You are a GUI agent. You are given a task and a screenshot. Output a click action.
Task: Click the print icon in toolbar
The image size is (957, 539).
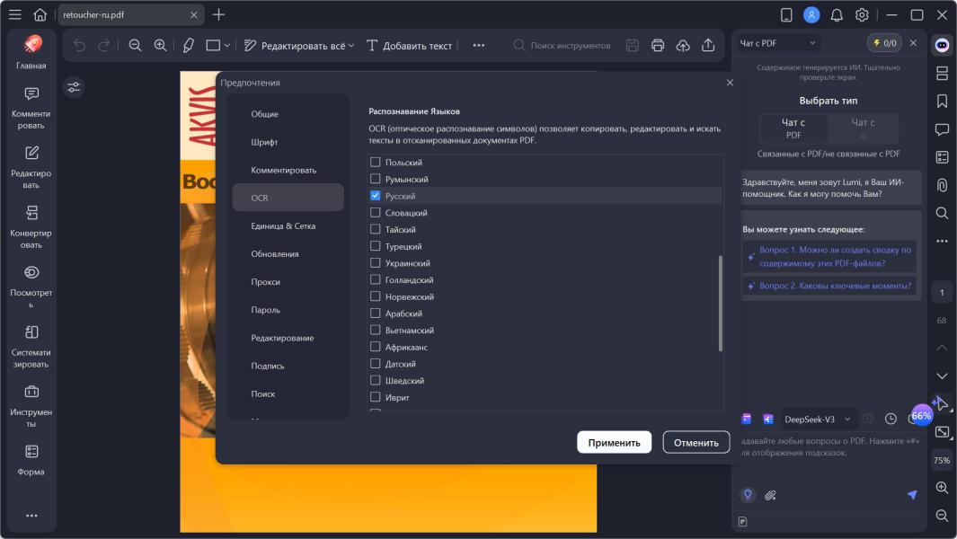658,46
